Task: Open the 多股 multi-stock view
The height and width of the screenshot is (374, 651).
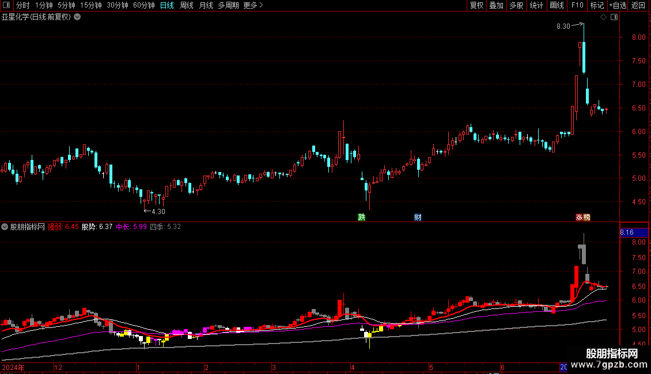Action: point(516,5)
